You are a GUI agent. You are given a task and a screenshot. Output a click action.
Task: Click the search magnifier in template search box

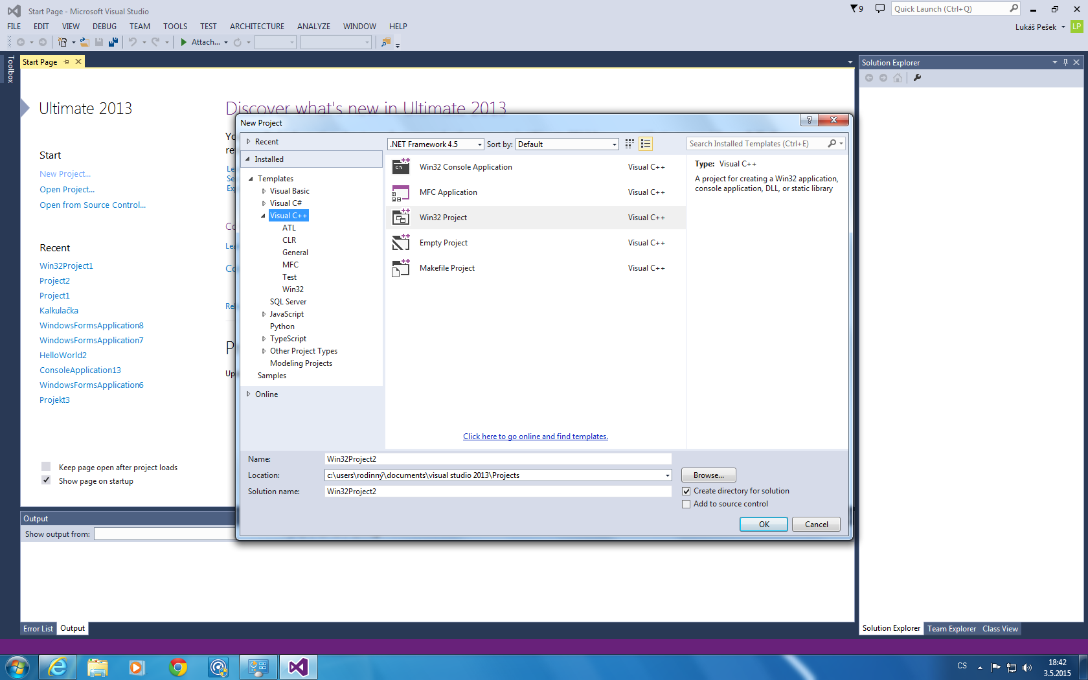point(832,144)
